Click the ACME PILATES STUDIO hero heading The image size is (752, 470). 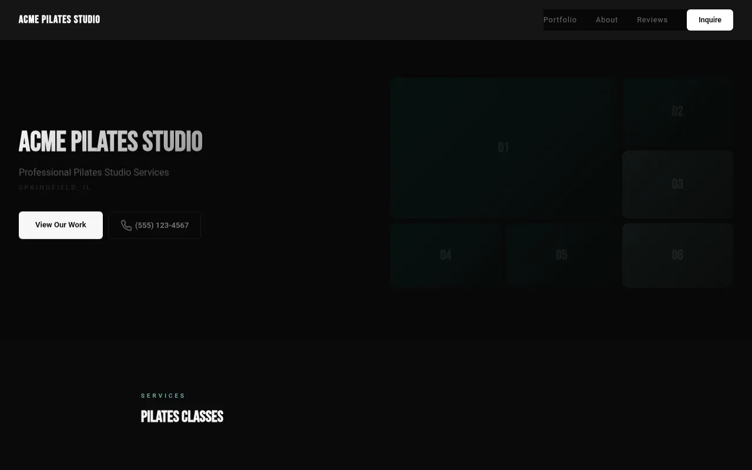(110, 141)
